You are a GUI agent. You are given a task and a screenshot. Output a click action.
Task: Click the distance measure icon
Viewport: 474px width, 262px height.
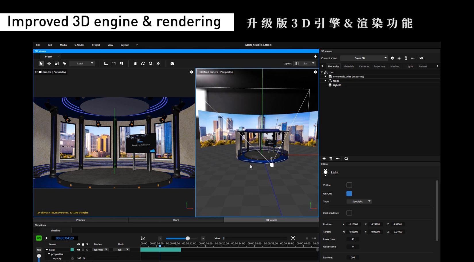[x=114, y=64]
